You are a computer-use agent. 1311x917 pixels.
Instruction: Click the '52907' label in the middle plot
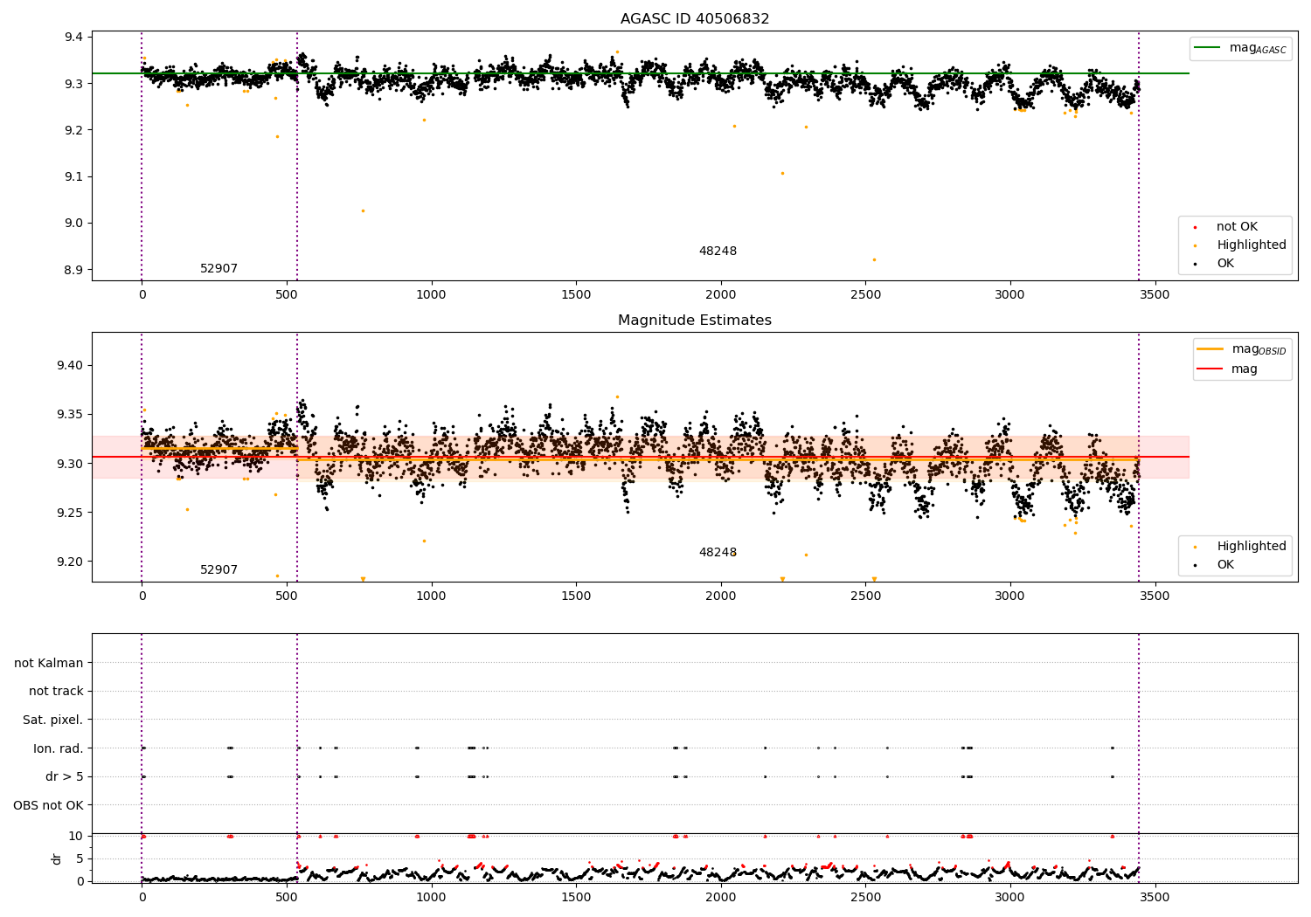(x=218, y=570)
